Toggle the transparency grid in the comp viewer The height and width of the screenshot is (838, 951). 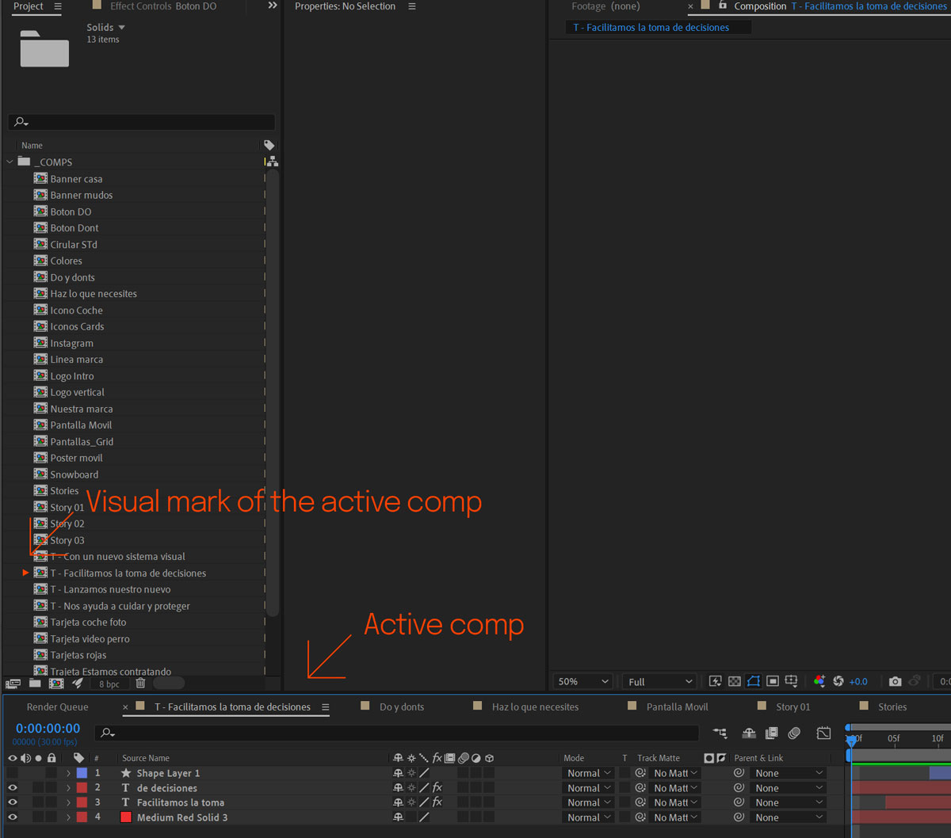734,681
